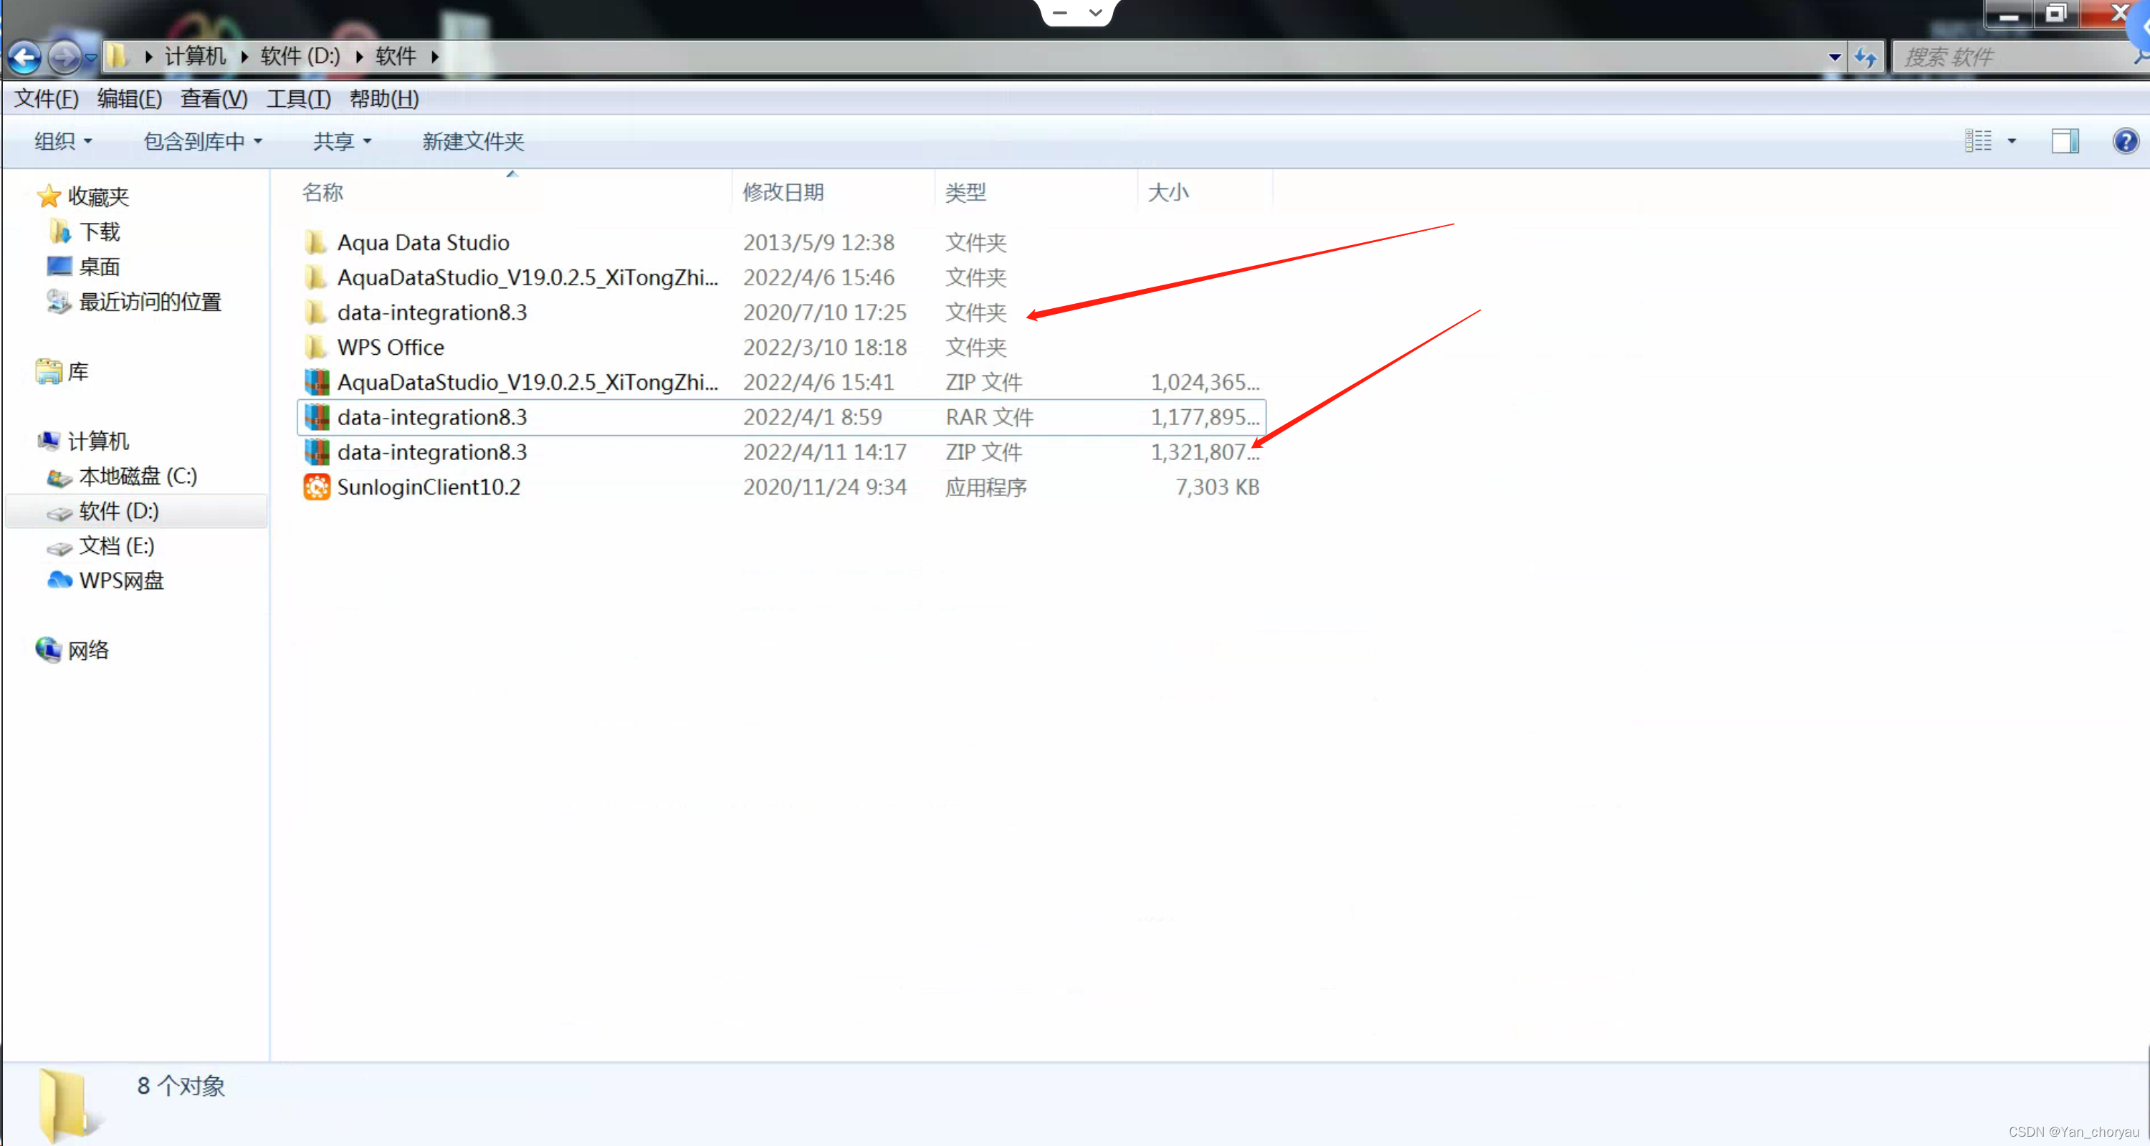Click the 库 library icon
The image size is (2150, 1146).
49,371
